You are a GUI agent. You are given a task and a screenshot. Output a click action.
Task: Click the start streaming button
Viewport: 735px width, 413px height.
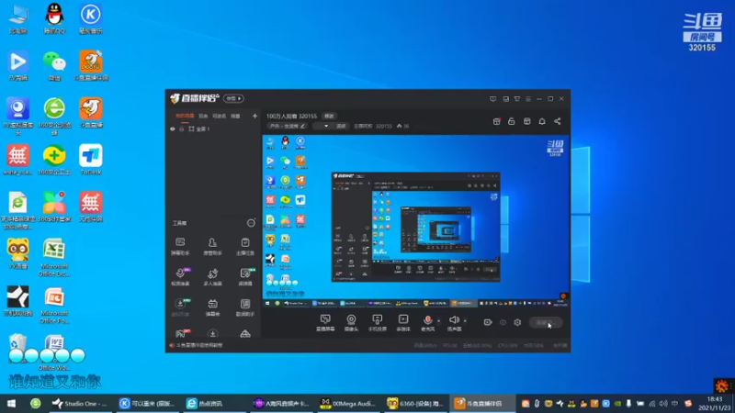point(546,322)
